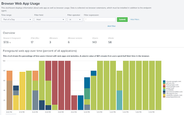
Task: Select the github.com legend entry
Action: click(x=170, y=83)
